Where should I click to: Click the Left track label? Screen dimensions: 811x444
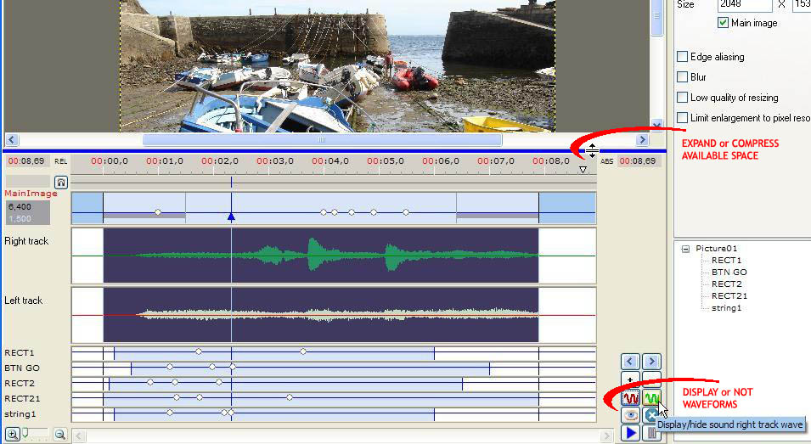[x=23, y=301]
